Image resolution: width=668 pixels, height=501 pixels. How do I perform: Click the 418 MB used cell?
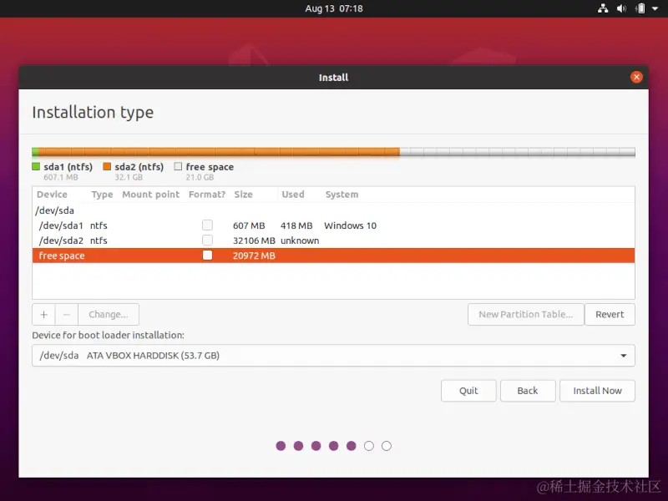click(x=296, y=225)
